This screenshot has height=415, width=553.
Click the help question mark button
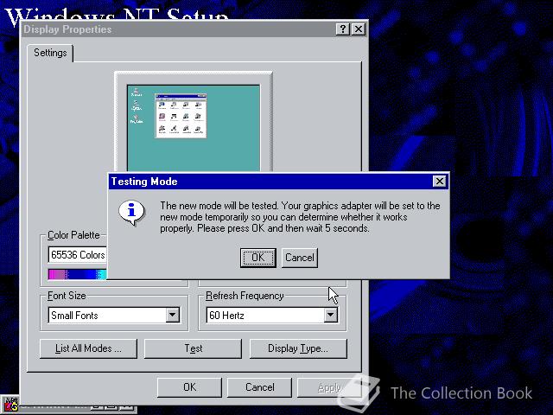point(343,29)
